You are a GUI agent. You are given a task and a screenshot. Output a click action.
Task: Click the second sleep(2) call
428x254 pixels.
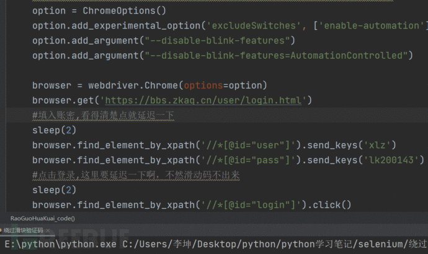click(54, 190)
